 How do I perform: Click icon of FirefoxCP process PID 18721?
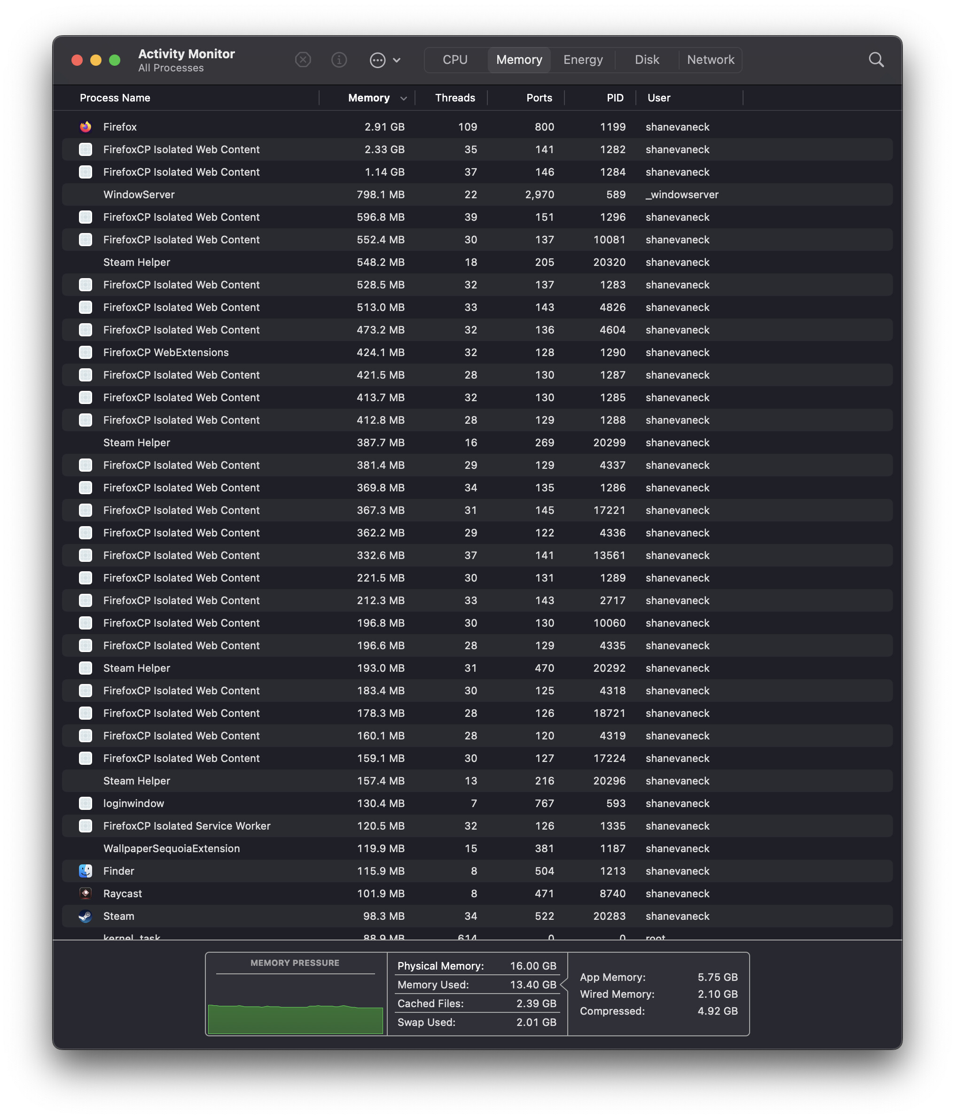[86, 714]
